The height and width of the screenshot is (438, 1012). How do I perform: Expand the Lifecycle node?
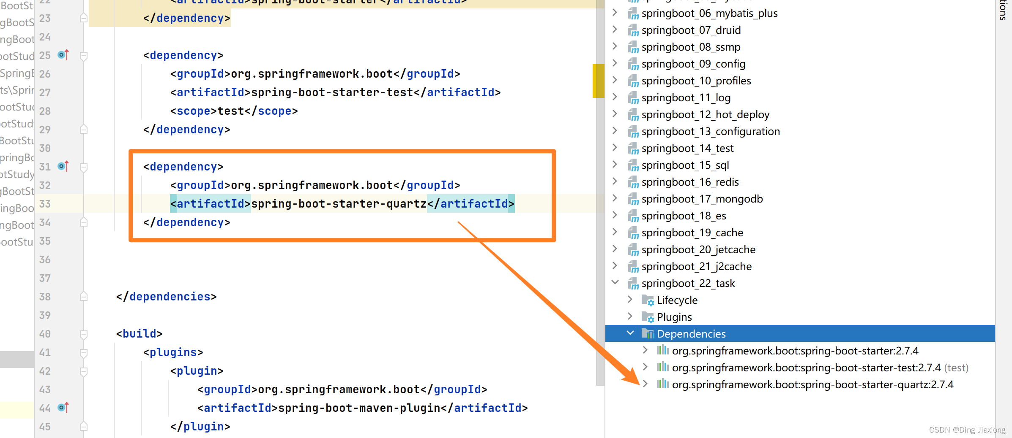point(630,300)
